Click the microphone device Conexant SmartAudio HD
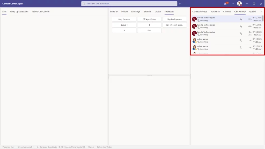 coord(49,147)
